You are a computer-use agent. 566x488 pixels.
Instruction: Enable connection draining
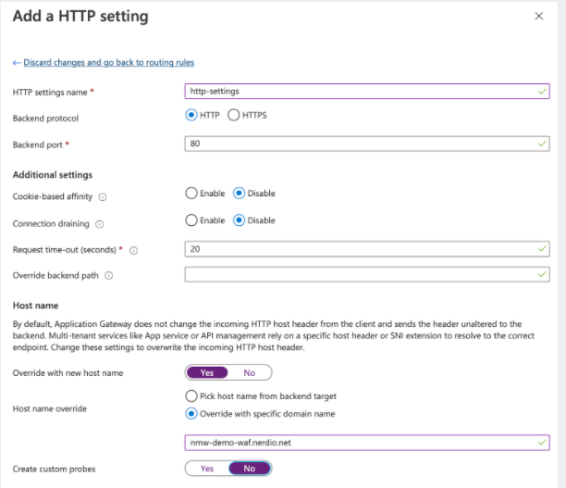[191, 220]
